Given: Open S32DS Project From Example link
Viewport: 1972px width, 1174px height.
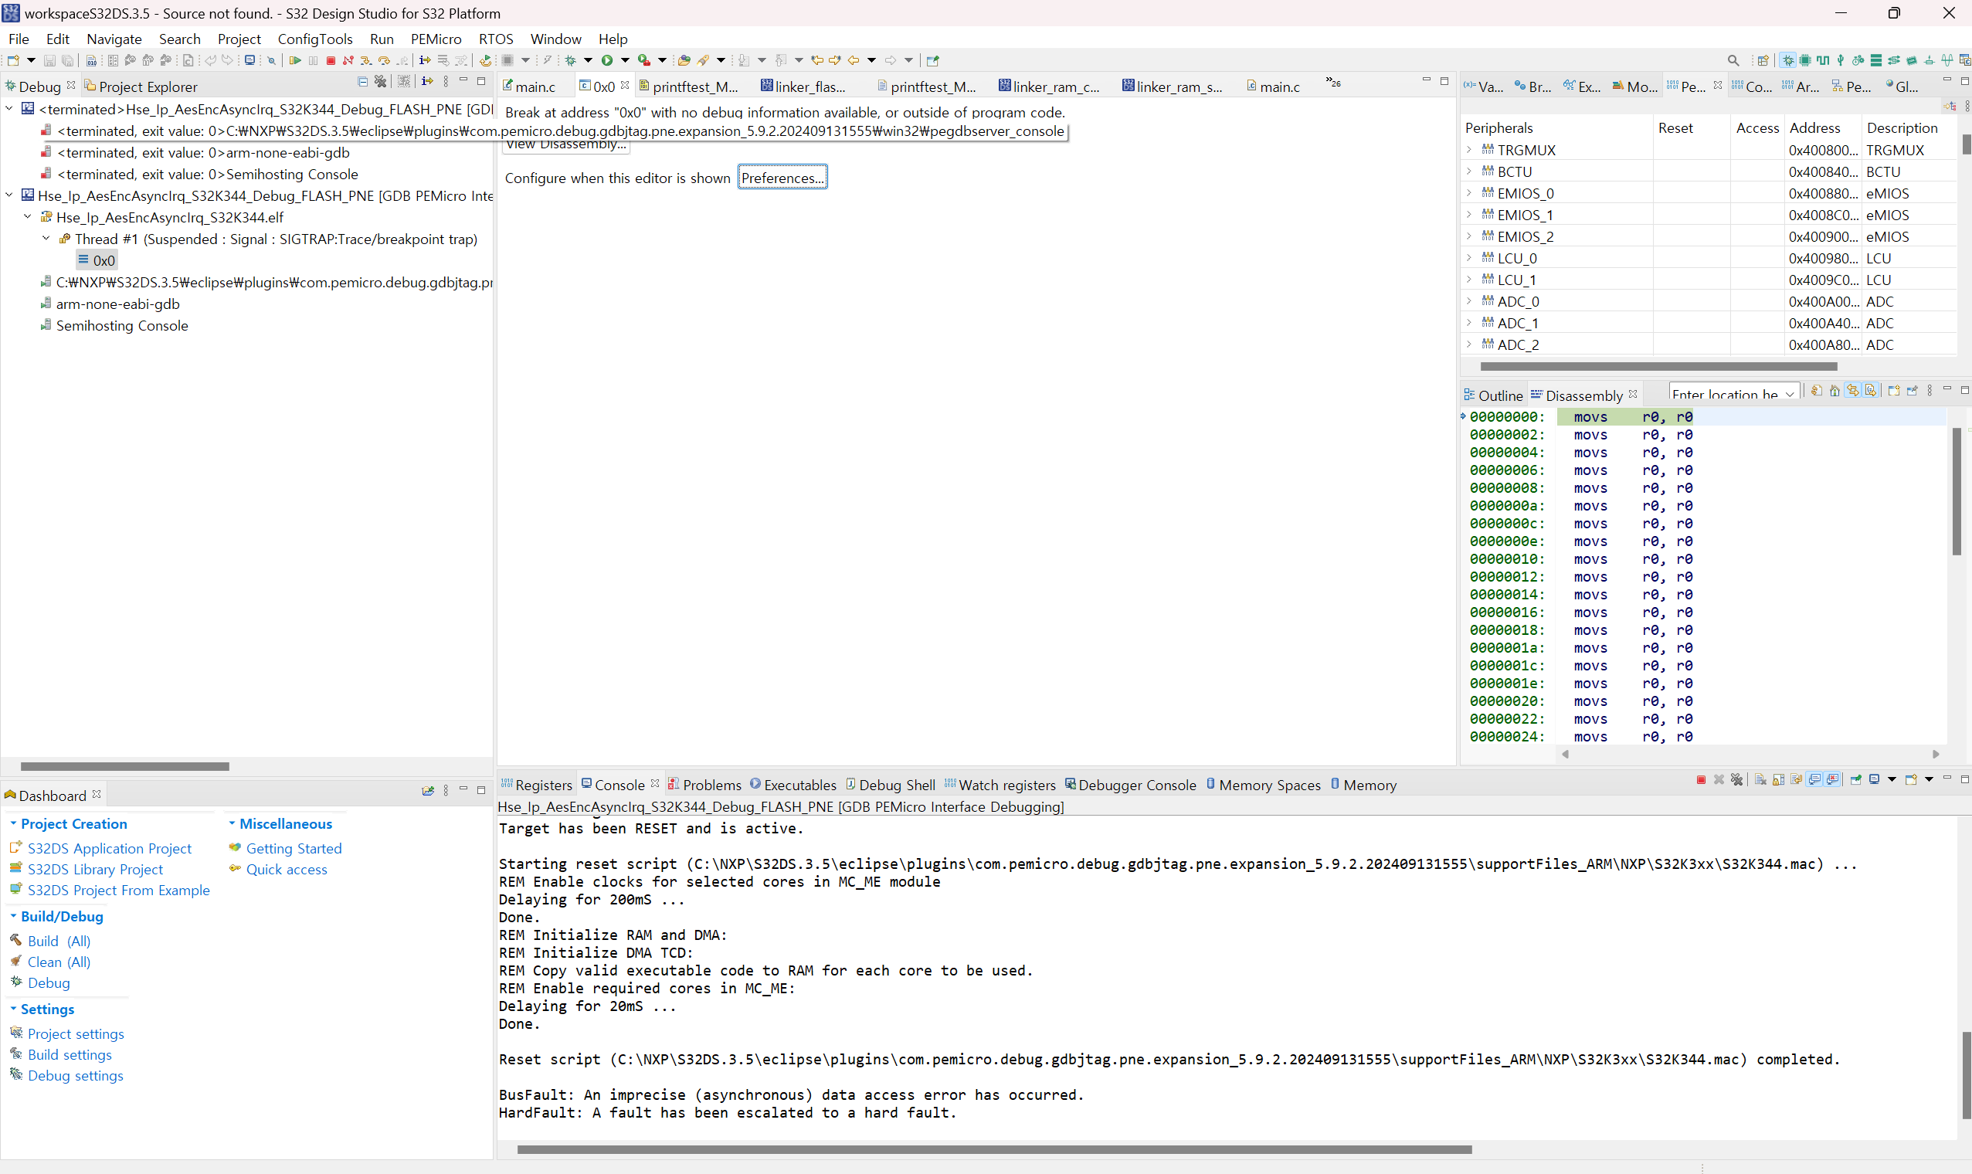Looking at the screenshot, I should click(x=119, y=890).
